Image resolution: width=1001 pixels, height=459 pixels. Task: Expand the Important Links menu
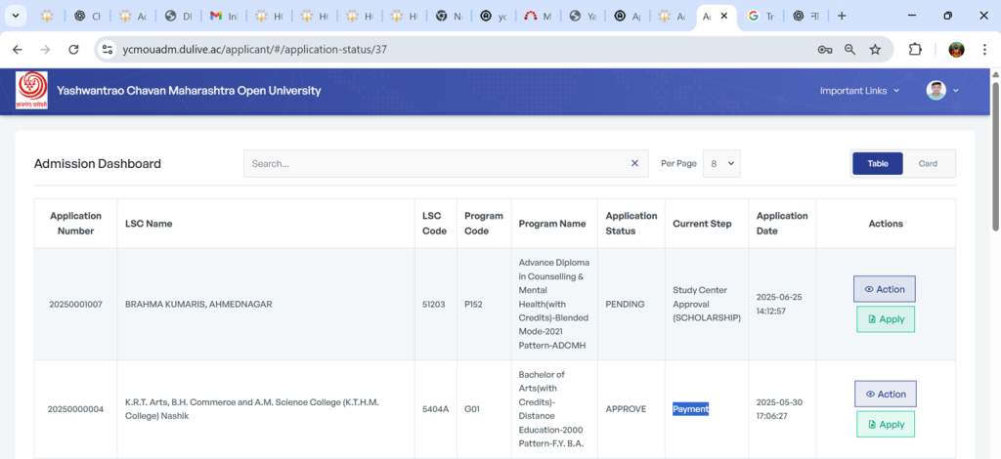point(859,91)
